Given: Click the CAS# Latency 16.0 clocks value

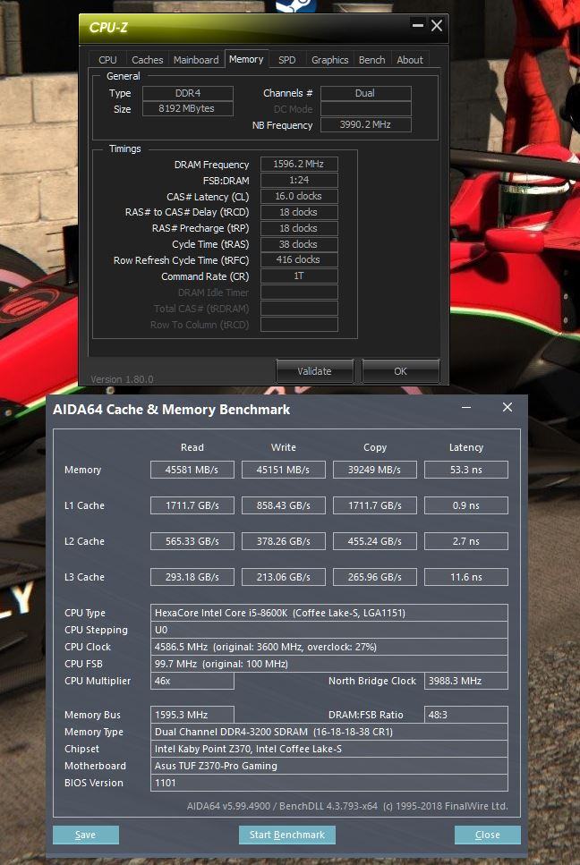Looking at the screenshot, I should click(299, 196).
